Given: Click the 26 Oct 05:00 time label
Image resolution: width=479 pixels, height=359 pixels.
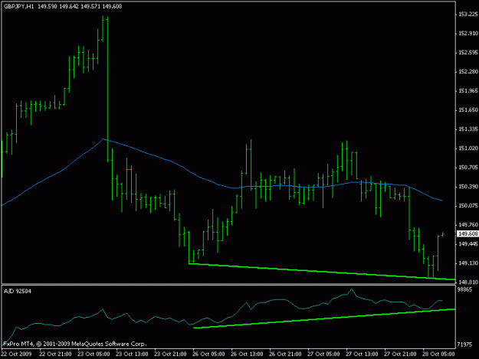Looking at the screenshot, I should point(209,354).
